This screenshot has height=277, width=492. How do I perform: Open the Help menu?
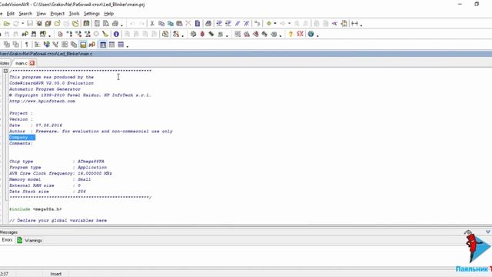click(109, 14)
